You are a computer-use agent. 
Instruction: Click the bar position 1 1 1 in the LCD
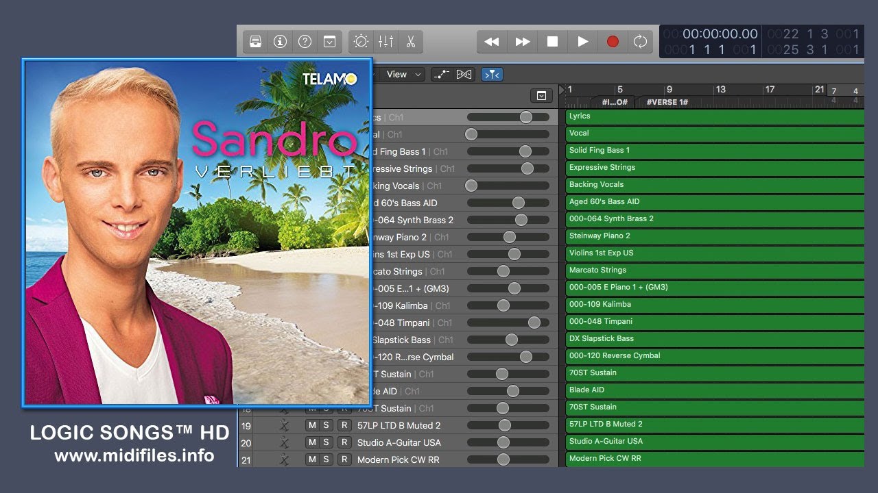[x=722, y=49]
